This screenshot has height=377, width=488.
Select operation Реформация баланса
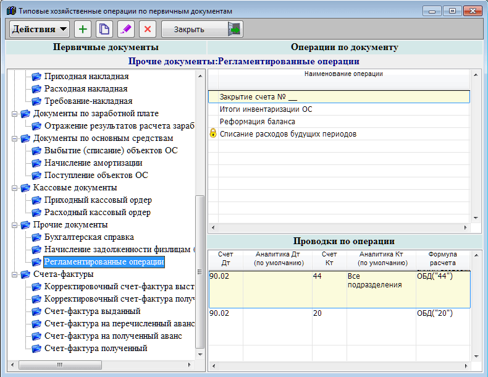[x=339, y=122]
